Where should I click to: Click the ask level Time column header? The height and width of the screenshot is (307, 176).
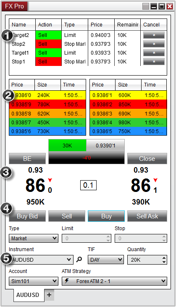(154, 85)
